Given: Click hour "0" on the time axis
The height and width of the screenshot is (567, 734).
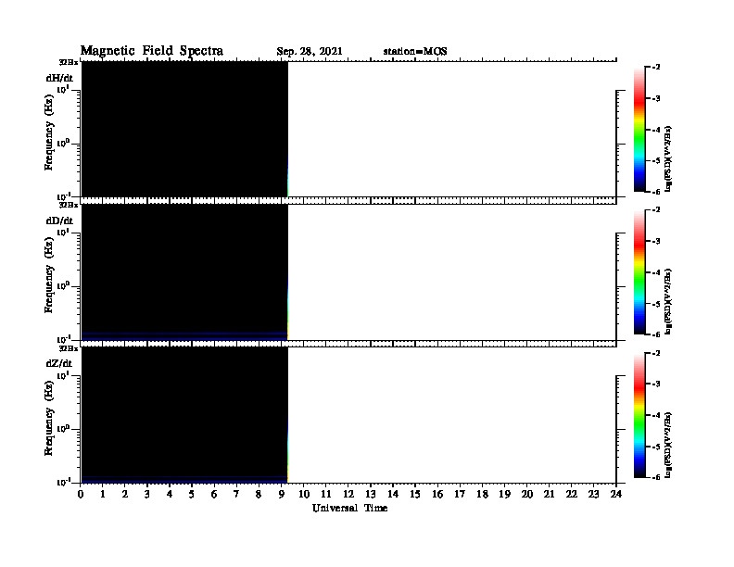Looking at the screenshot, I should 81,494.
